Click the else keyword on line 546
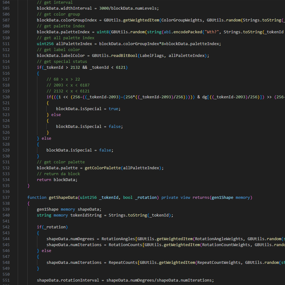Image resolution: width=285 pixels, height=285 pixels. pos(46,251)
